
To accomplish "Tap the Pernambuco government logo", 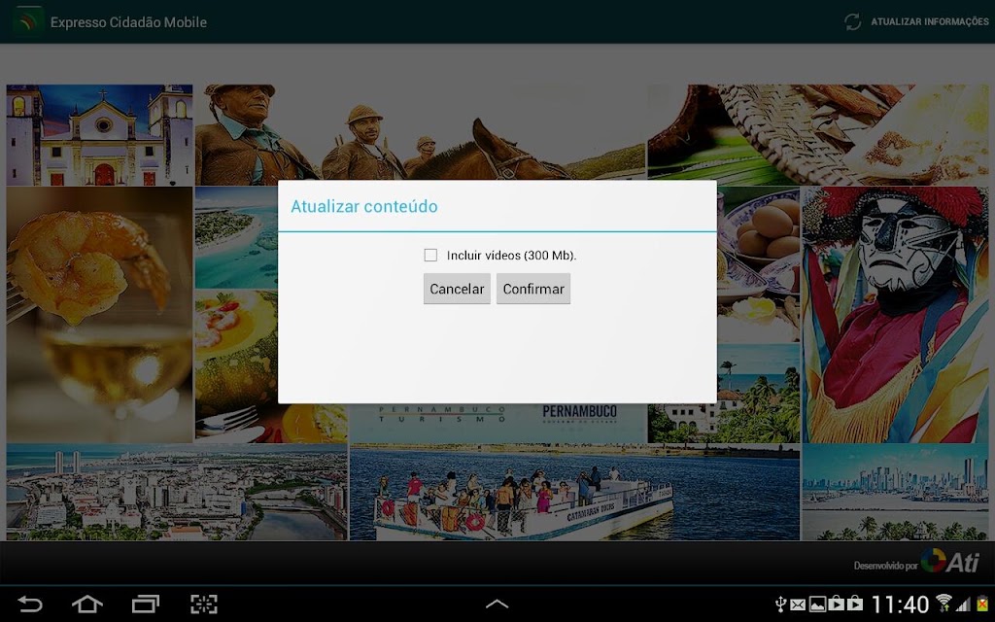I will pos(579,416).
